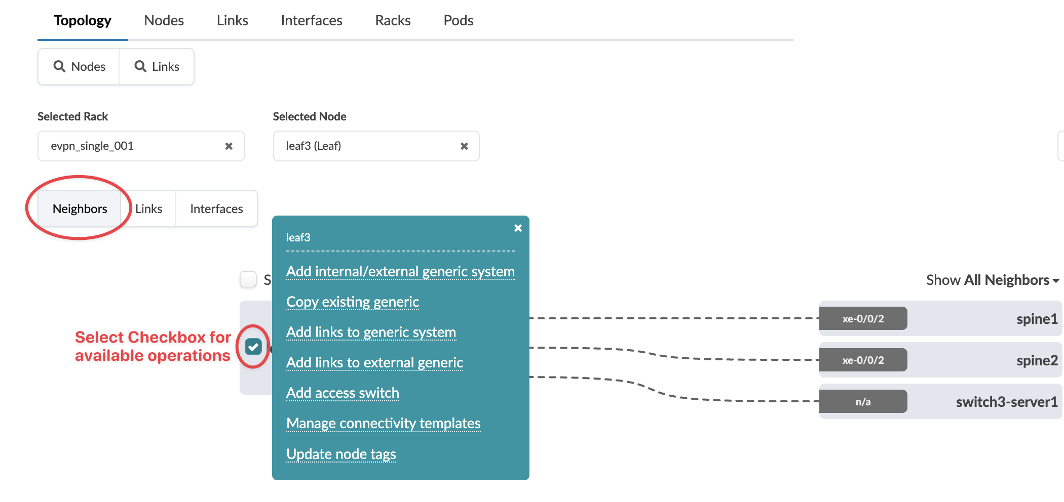Choose Manage connectivity templates

pyautogui.click(x=383, y=424)
